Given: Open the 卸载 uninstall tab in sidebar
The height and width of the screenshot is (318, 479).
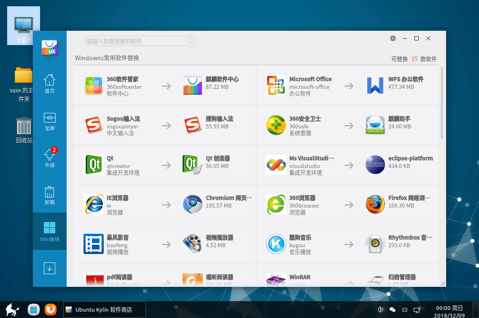Looking at the screenshot, I should (49, 195).
